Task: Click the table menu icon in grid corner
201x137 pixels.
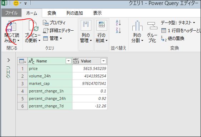Action: pos(22,61)
